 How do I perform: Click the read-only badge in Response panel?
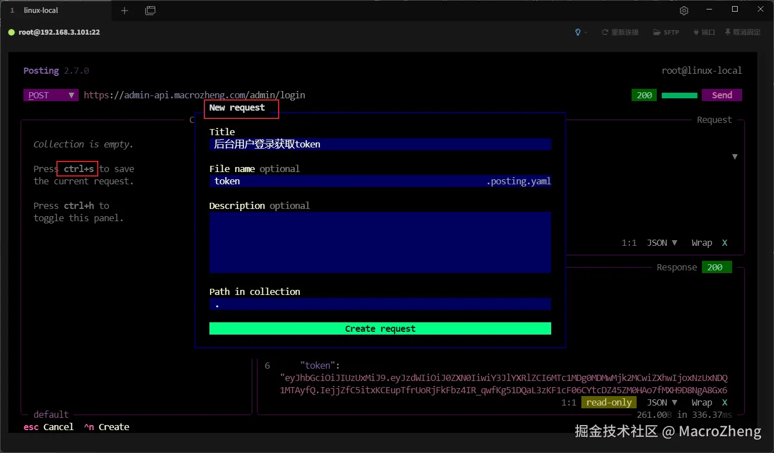(x=609, y=402)
